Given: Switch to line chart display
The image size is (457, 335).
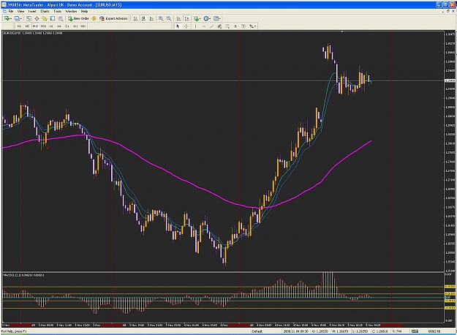Looking at the screenshot, I should [151, 18].
